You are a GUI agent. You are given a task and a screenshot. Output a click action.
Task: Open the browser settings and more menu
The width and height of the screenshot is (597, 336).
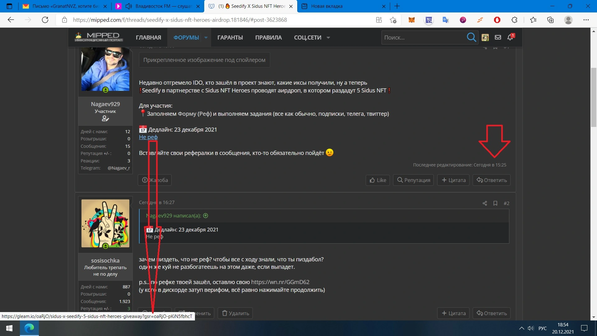tap(586, 20)
